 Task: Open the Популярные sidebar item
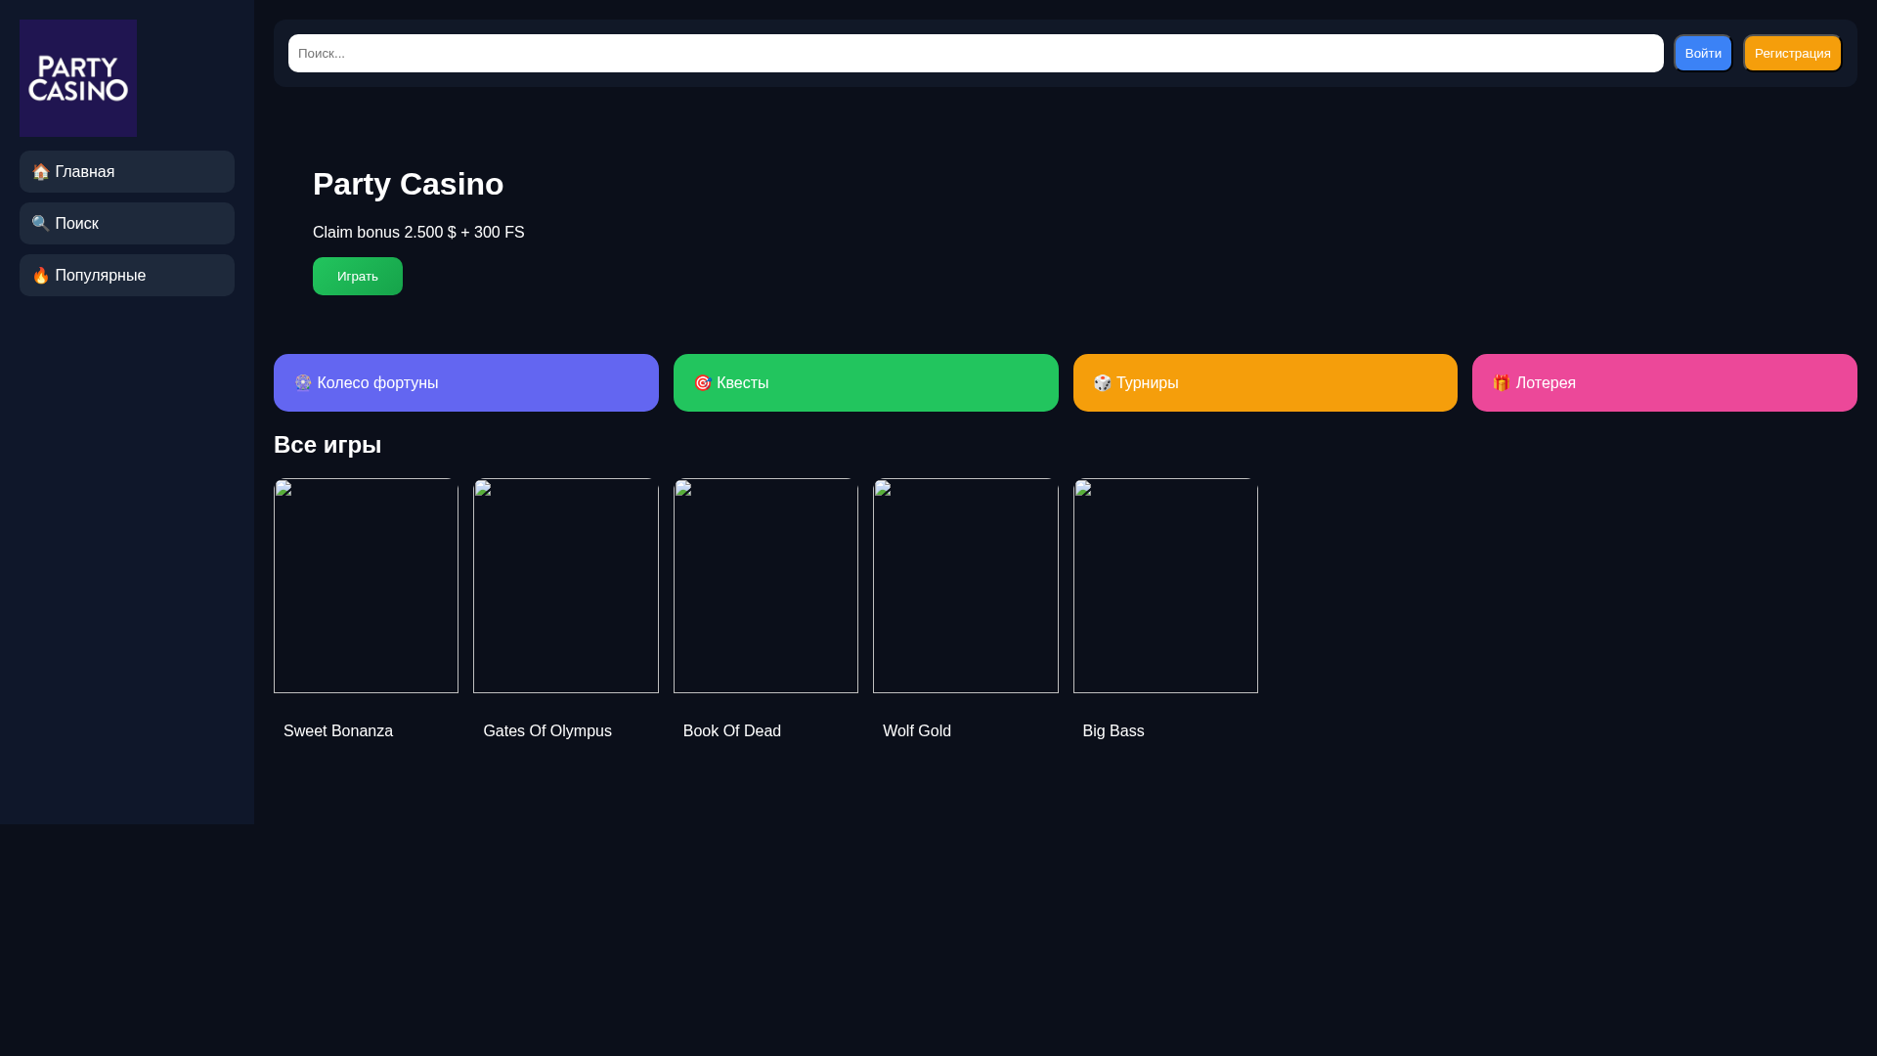(127, 275)
